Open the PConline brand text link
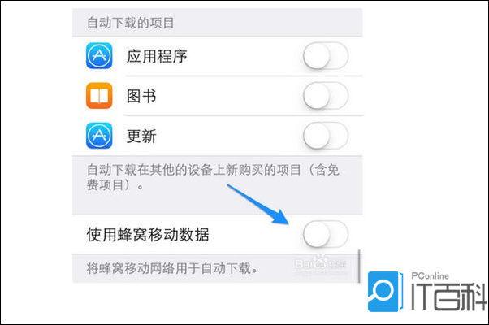The width and height of the screenshot is (489, 325). (x=430, y=275)
